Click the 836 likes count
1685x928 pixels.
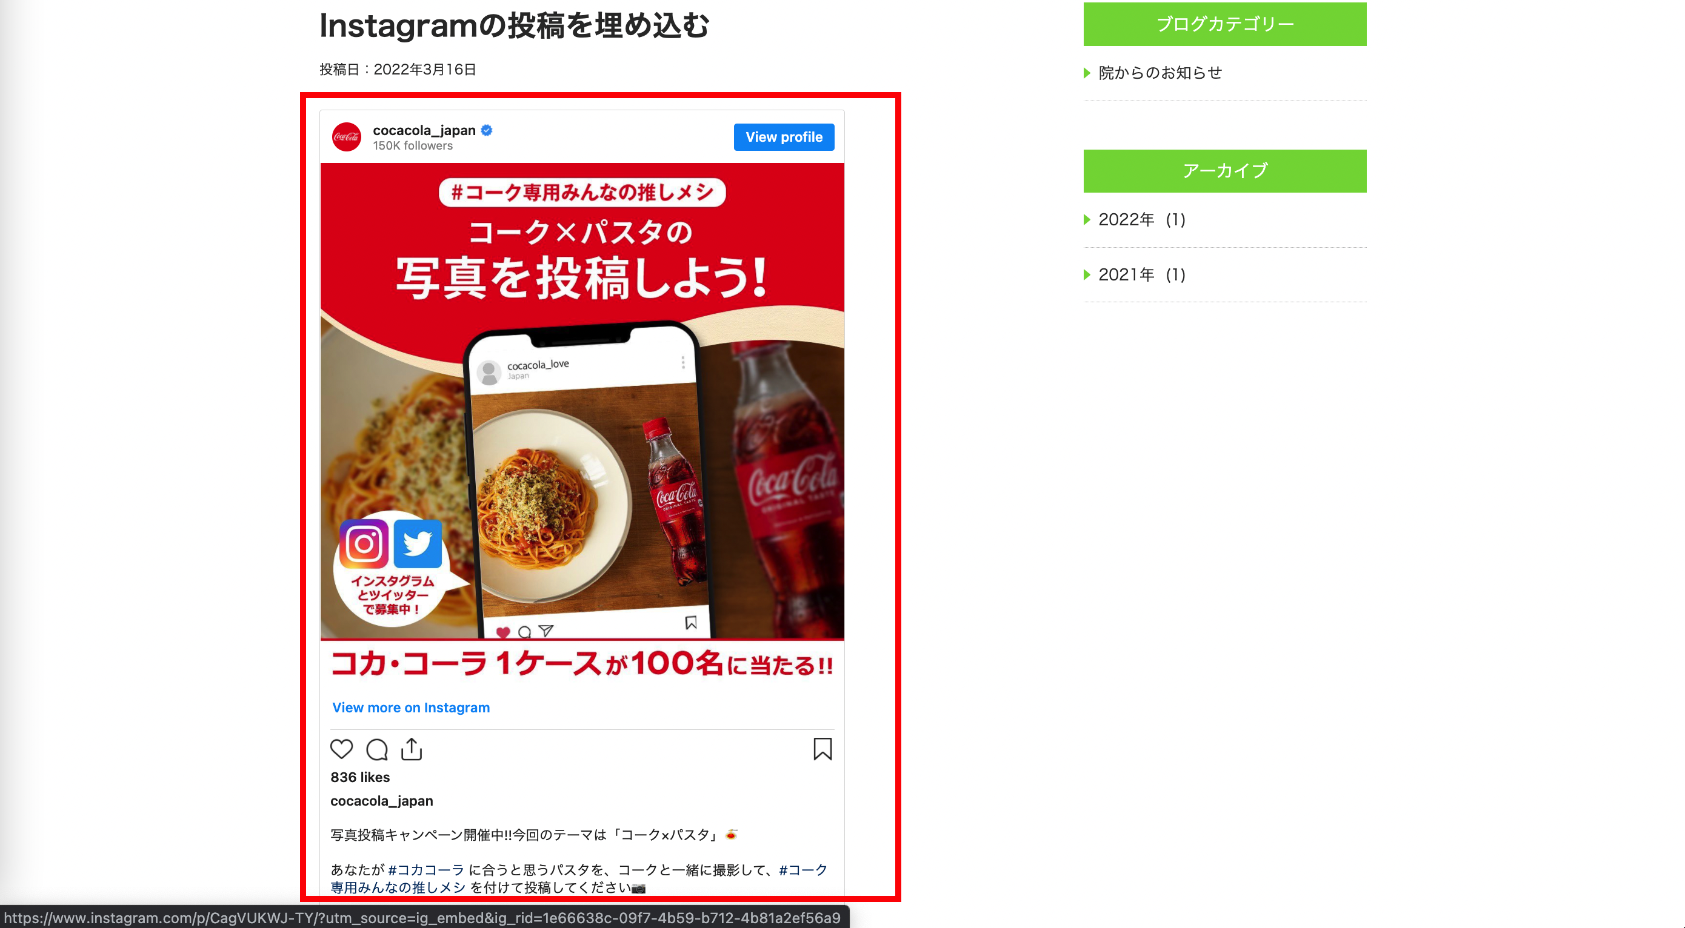pos(360,777)
